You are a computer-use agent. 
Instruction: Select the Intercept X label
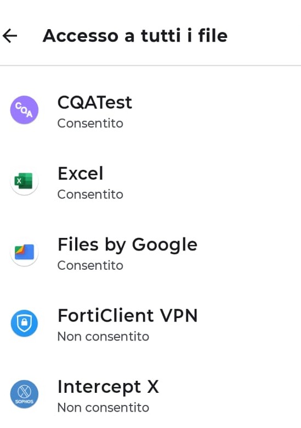coord(108,387)
